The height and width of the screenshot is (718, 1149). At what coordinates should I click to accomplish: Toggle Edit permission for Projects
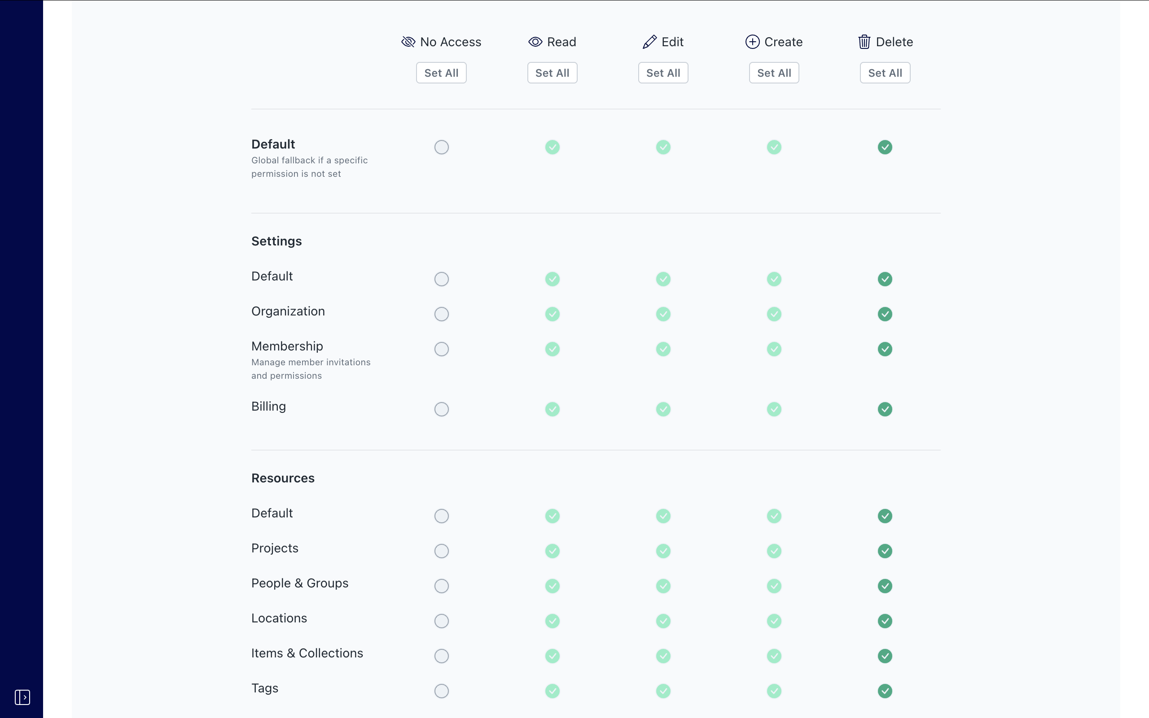663,551
